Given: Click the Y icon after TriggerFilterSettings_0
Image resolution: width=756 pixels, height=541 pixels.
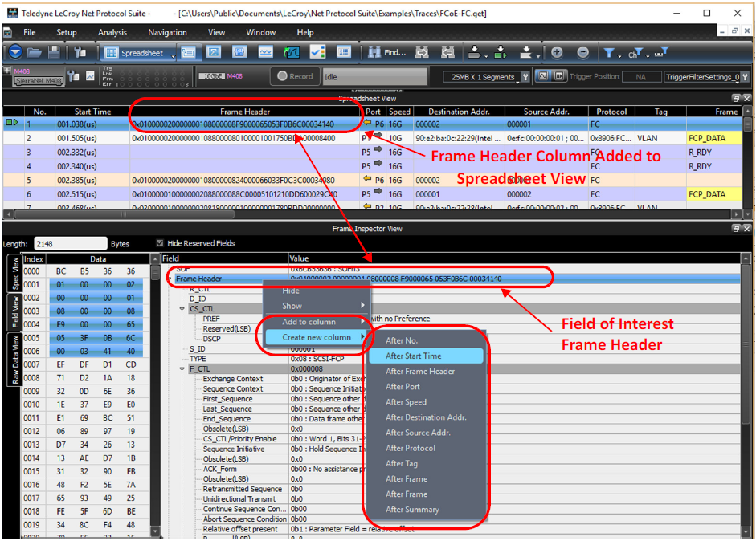Looking at the screenshot, I should (745, 76).
